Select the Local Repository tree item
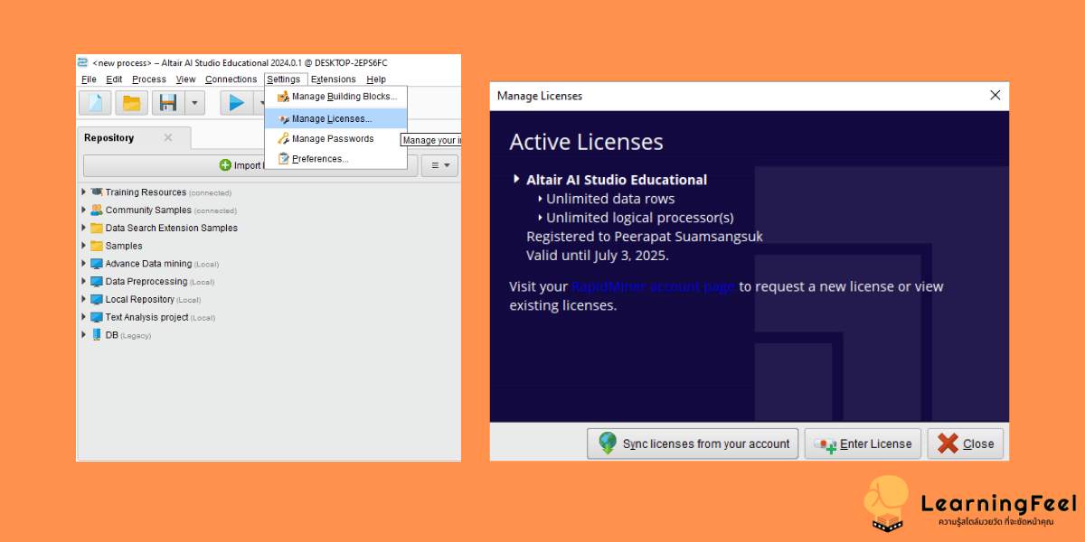 tap(140, 299)
